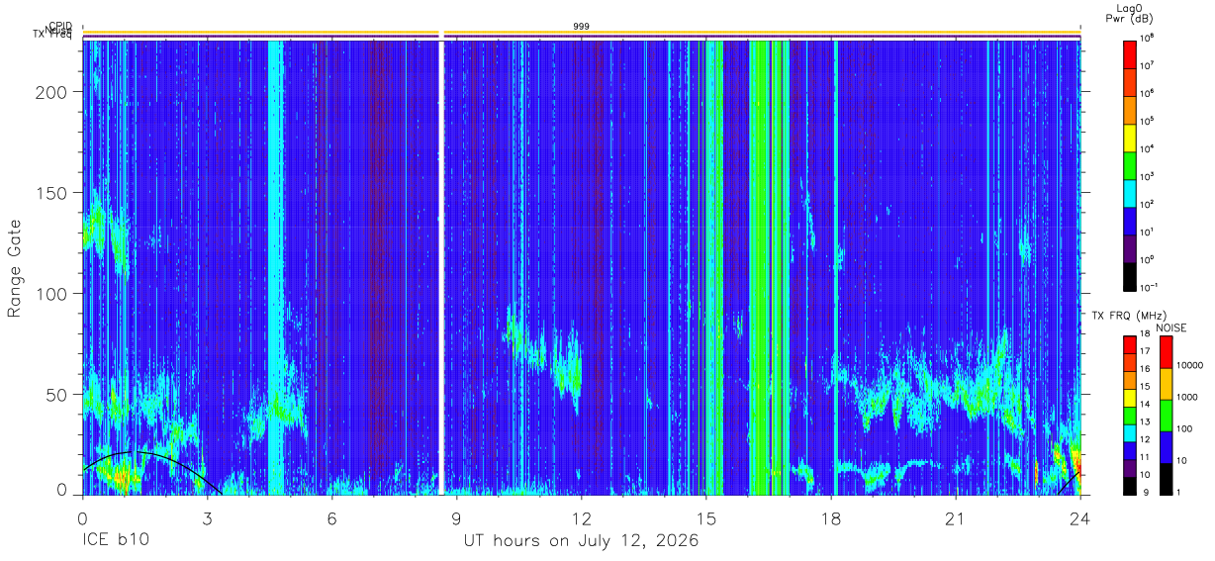Click the x-axis tick label '24'
This screenshot has height=561, width=1215.
1079,518
